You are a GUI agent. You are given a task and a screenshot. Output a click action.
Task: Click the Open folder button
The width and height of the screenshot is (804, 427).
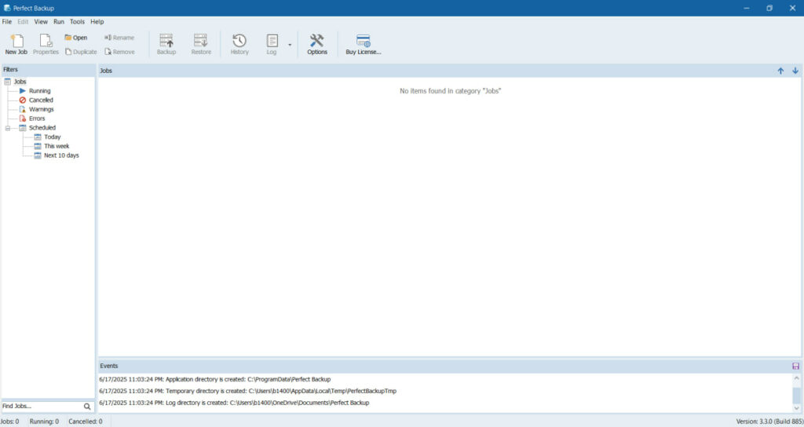tap(76, 38)
